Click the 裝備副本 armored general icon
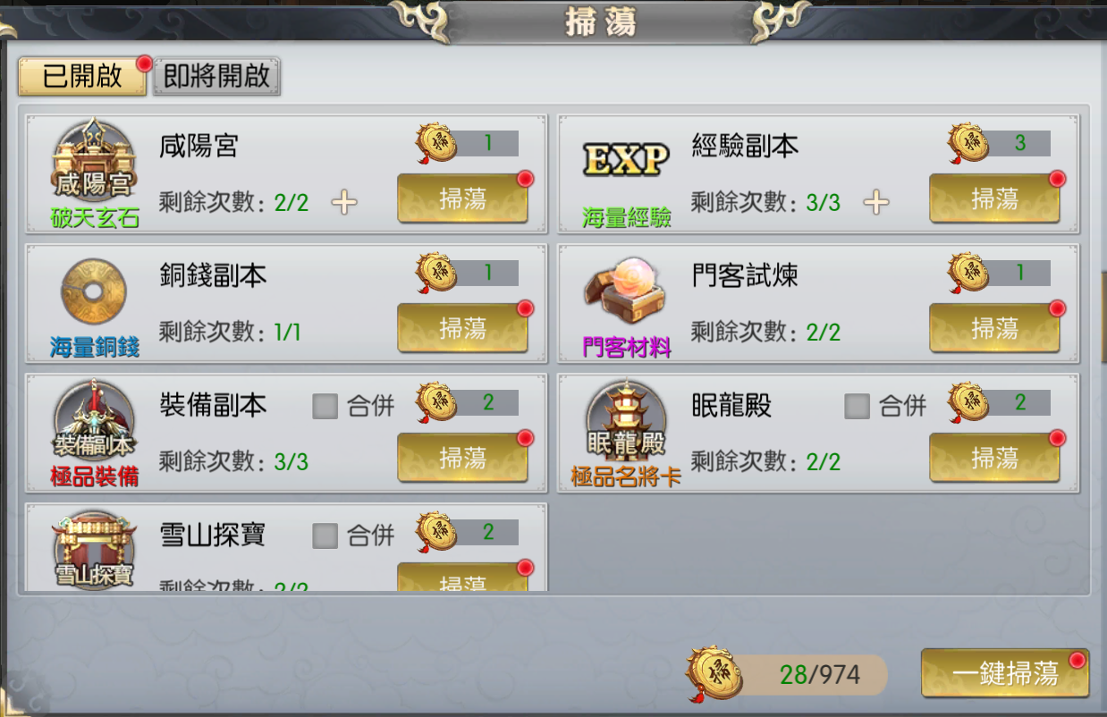The height and width of the screenshot is (717, 1107). pyautogui.click(x=95, y=421)
